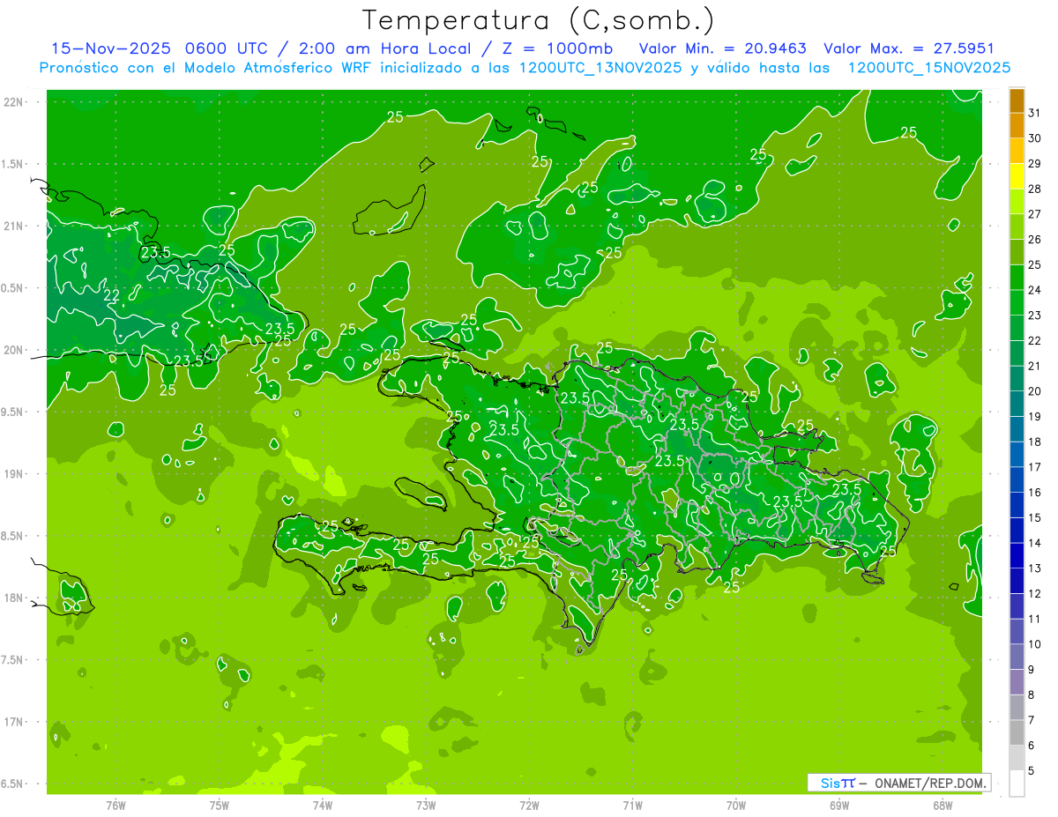Click the '22N' latitude axis label
1058x817 pixels.
13,101
